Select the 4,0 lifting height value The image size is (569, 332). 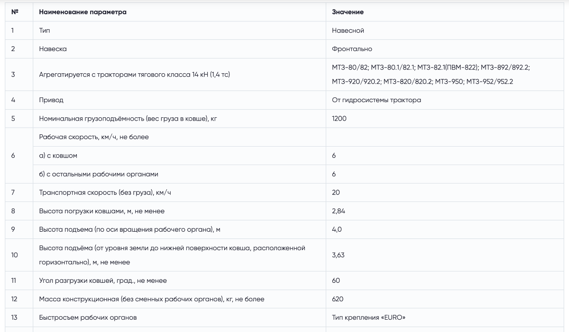click(337, 229)
